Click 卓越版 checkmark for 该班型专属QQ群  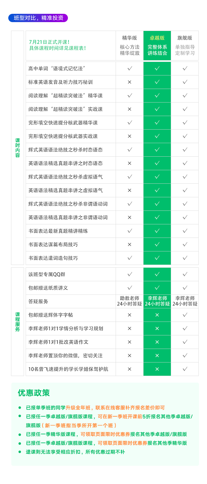coord(157,274)
